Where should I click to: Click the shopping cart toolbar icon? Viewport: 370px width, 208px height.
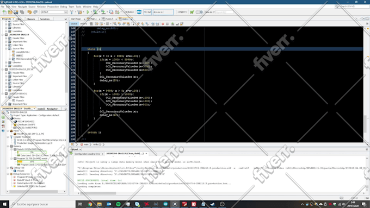pos(192,12)
